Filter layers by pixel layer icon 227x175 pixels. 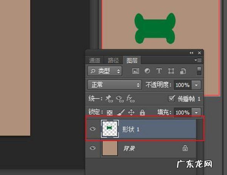(135, 71)
